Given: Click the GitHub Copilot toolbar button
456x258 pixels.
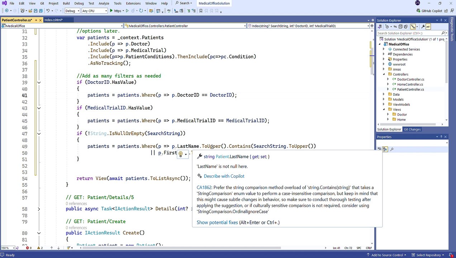Looking at the screenshot, I should 429,11.
